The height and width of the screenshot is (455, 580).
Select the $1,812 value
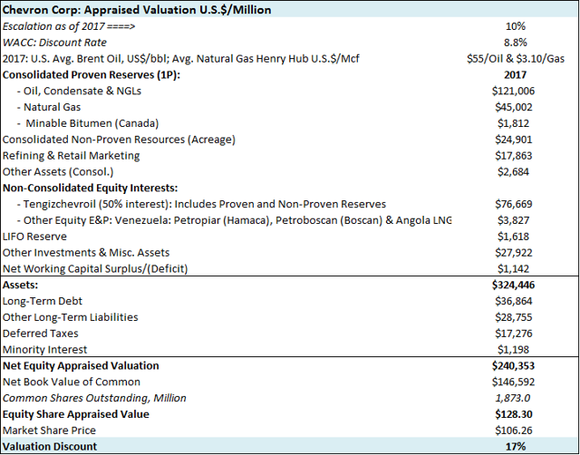click(x=514, y=123)
